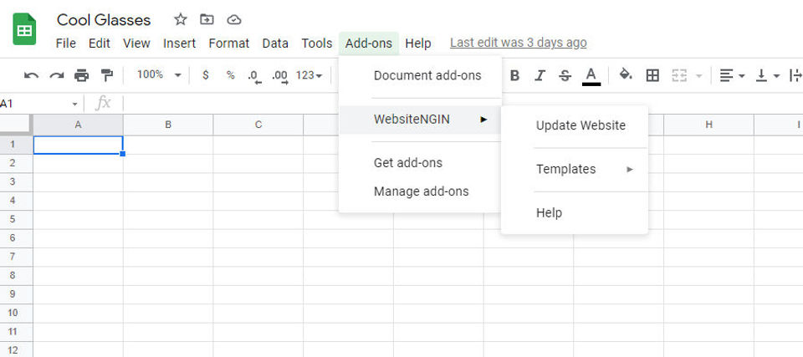Open the Insert menu
This screenshot has width=803, height=357.
(x=179, y=43)
